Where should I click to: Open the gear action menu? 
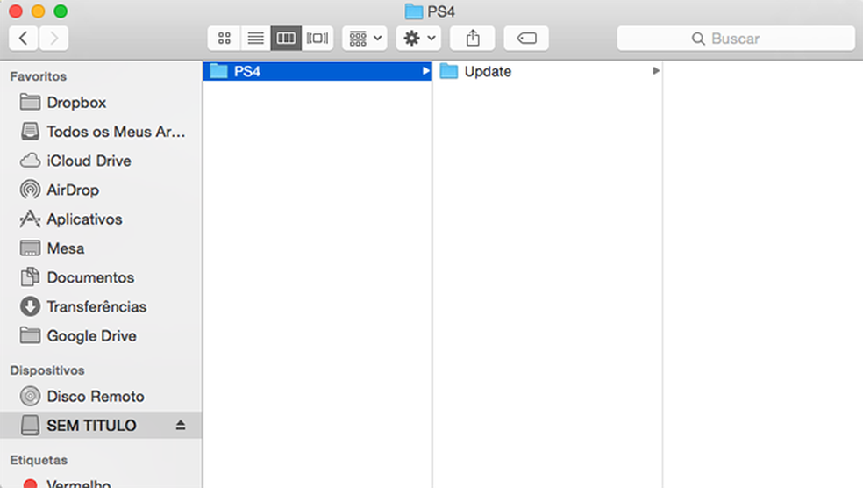pos(419,38)
